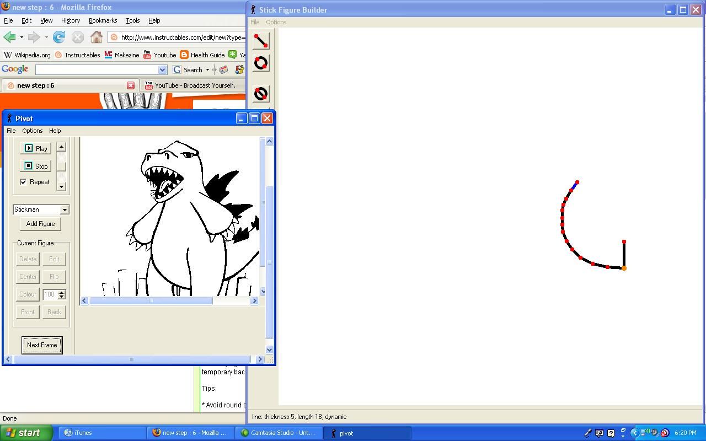Open the Google search engine icon in the toolbar
This screenshot has height=441, width=706.
(x=176, y=69)
